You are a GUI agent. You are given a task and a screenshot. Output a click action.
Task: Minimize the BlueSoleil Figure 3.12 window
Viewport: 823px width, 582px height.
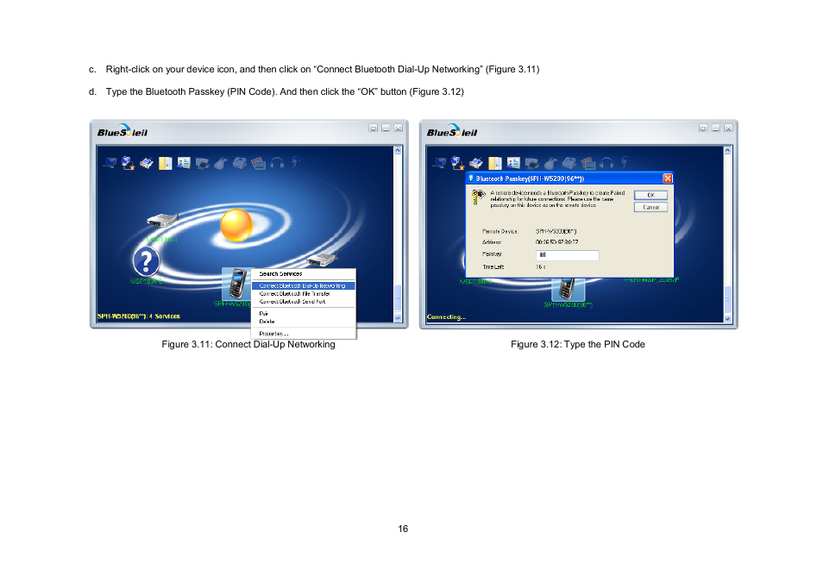(716, 128)
